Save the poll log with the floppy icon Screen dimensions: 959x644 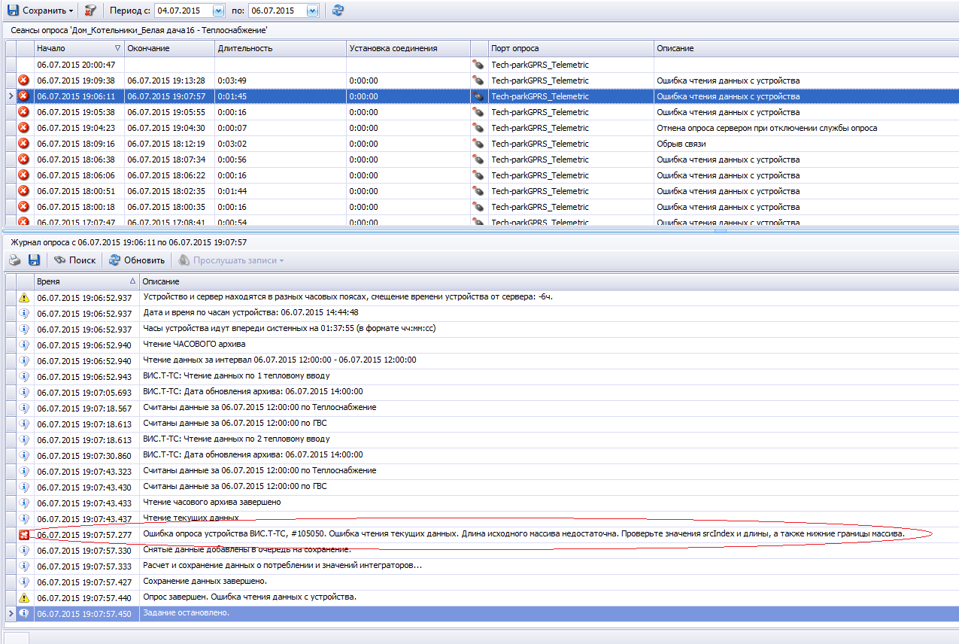34,260
